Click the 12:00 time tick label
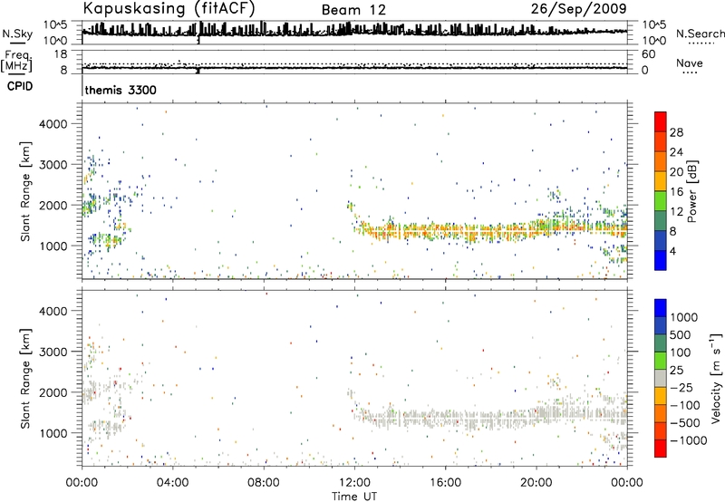This screenshot has width=725, height=502. [x=354, y=483]
